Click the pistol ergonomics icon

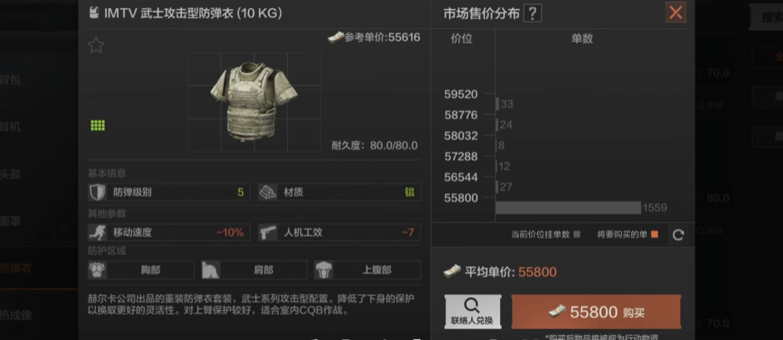click(x=268, y=232)
